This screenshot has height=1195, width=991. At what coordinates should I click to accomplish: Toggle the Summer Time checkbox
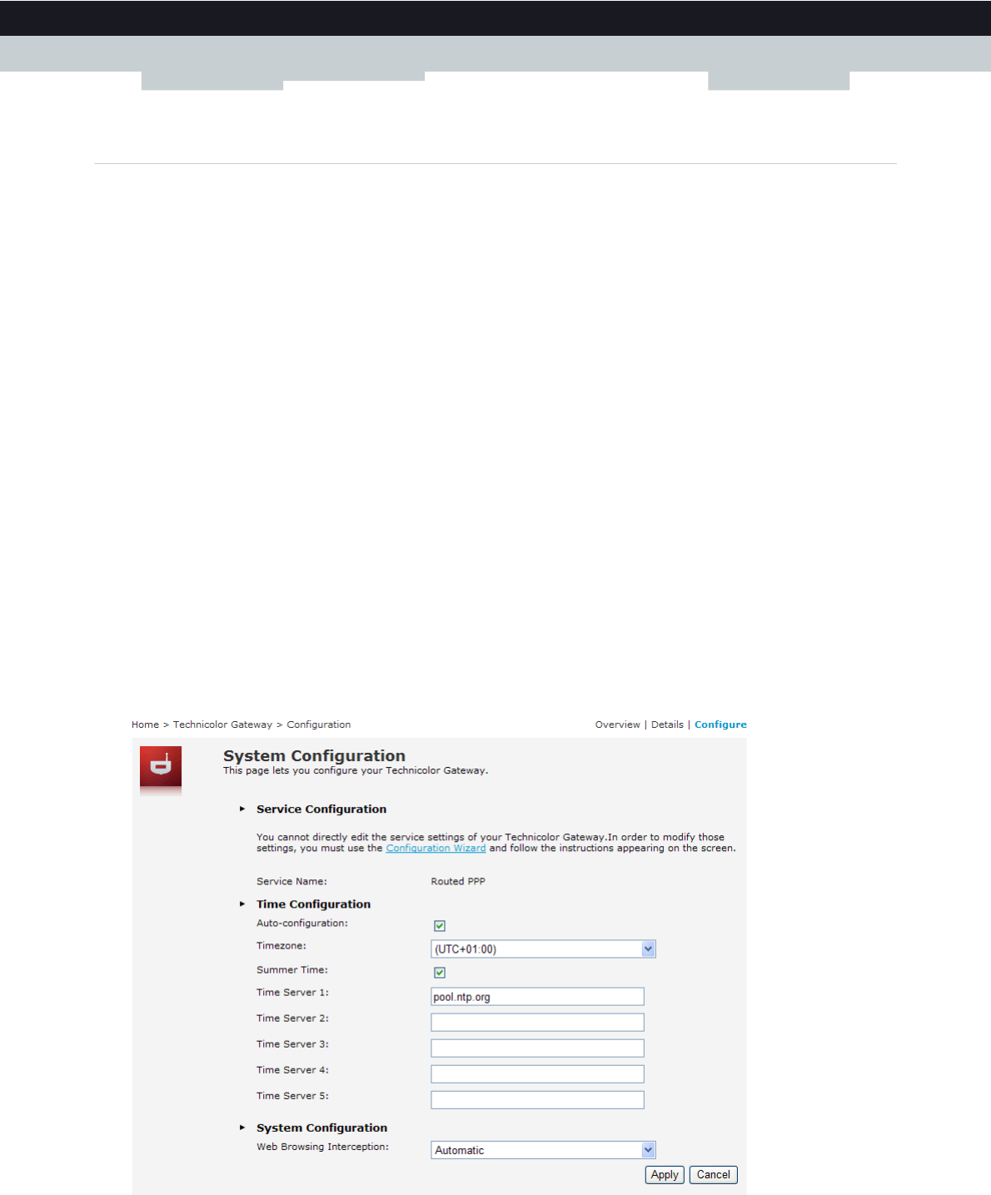point(440,973)
